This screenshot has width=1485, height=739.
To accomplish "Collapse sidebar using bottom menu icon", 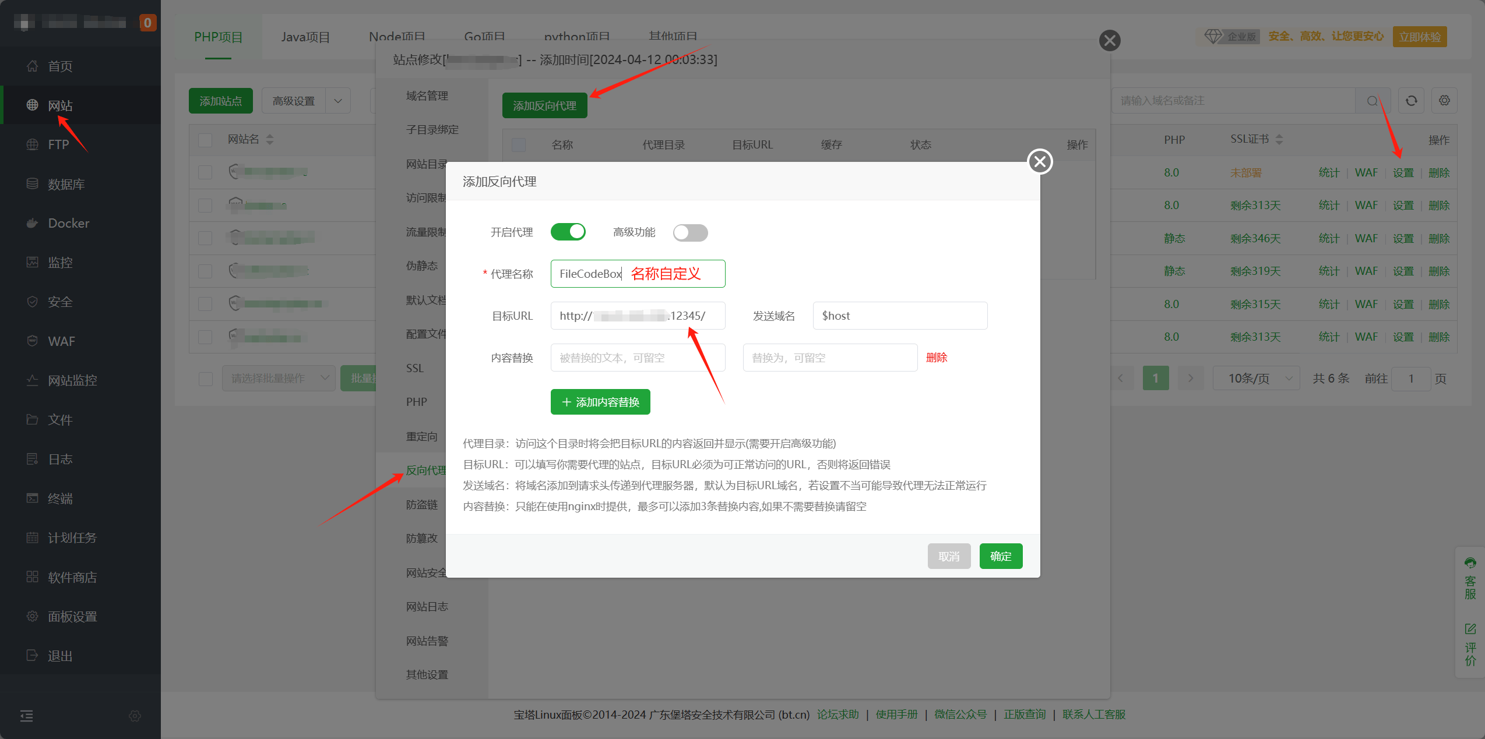I will pyautogui.click(x=27, y=716).
